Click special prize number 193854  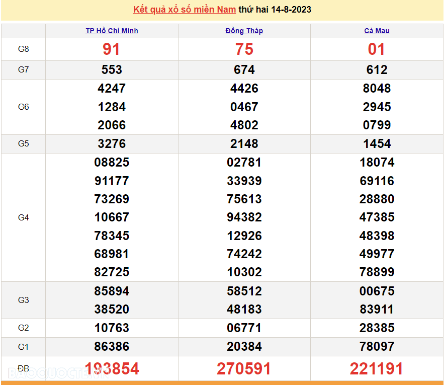pyautogui.click(x=112, y=369)
